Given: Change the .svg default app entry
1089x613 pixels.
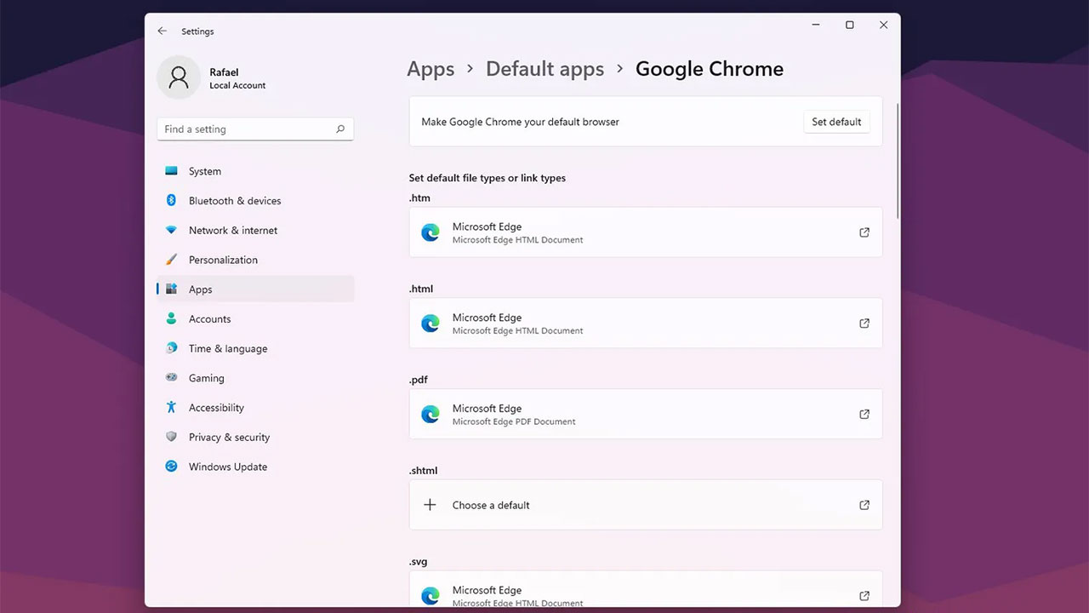Looking at the screenshot, I should pyautogui.click(x=646, y=590).
